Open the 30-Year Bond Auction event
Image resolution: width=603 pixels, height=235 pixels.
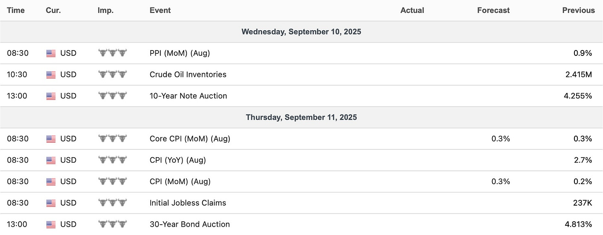190,224
